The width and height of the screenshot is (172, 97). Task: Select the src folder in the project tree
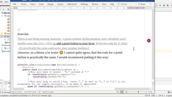[x=7, y=36]
